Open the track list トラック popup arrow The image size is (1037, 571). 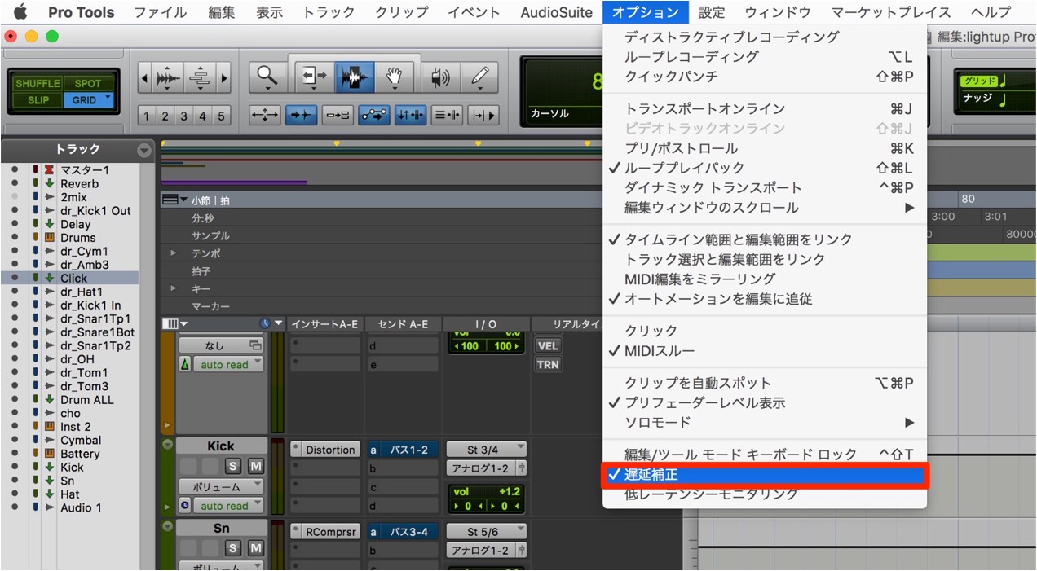(144, 150)
